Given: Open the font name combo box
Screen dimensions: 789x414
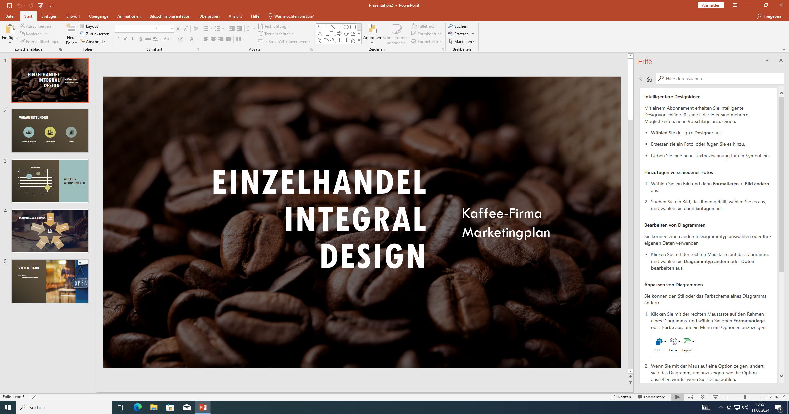Looking at the screenshot, I should click(137, 29).
